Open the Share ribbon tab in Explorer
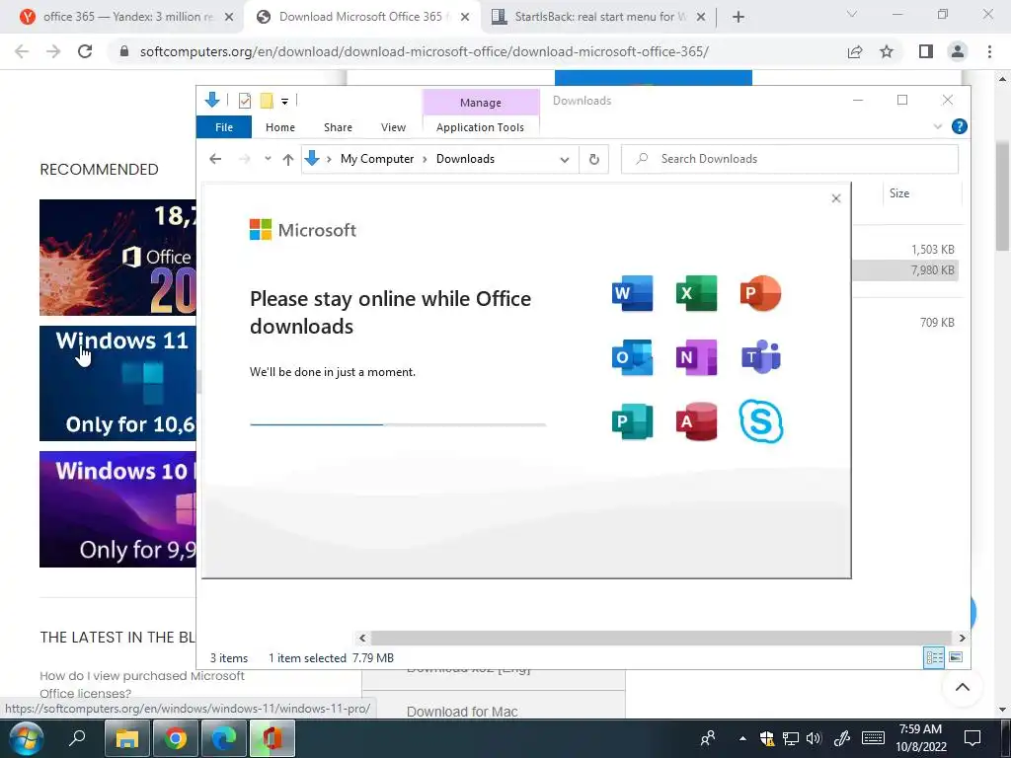 [338, 127]
